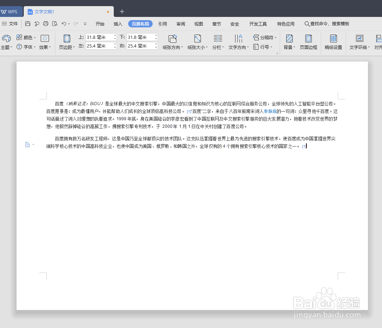Image resolution: width=382 pixels, height=328 pixels.
Task: Expand the quick access toolbar customize arrow
Action: click(85, 24)
